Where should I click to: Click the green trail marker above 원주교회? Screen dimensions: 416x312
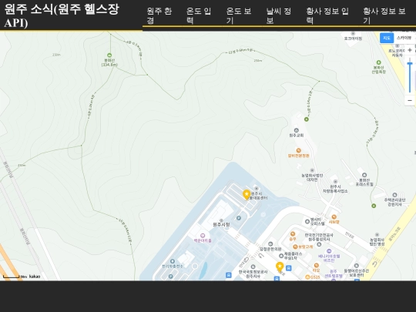click(x=307, y=119)
